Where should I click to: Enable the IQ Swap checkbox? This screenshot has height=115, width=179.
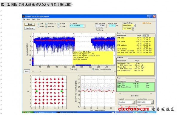coord(58,26)
